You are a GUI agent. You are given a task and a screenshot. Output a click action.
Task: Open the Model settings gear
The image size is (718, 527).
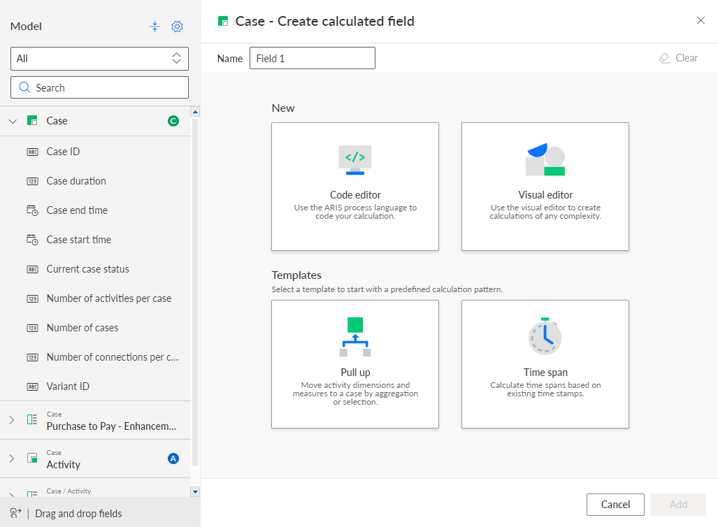point(177,27)
